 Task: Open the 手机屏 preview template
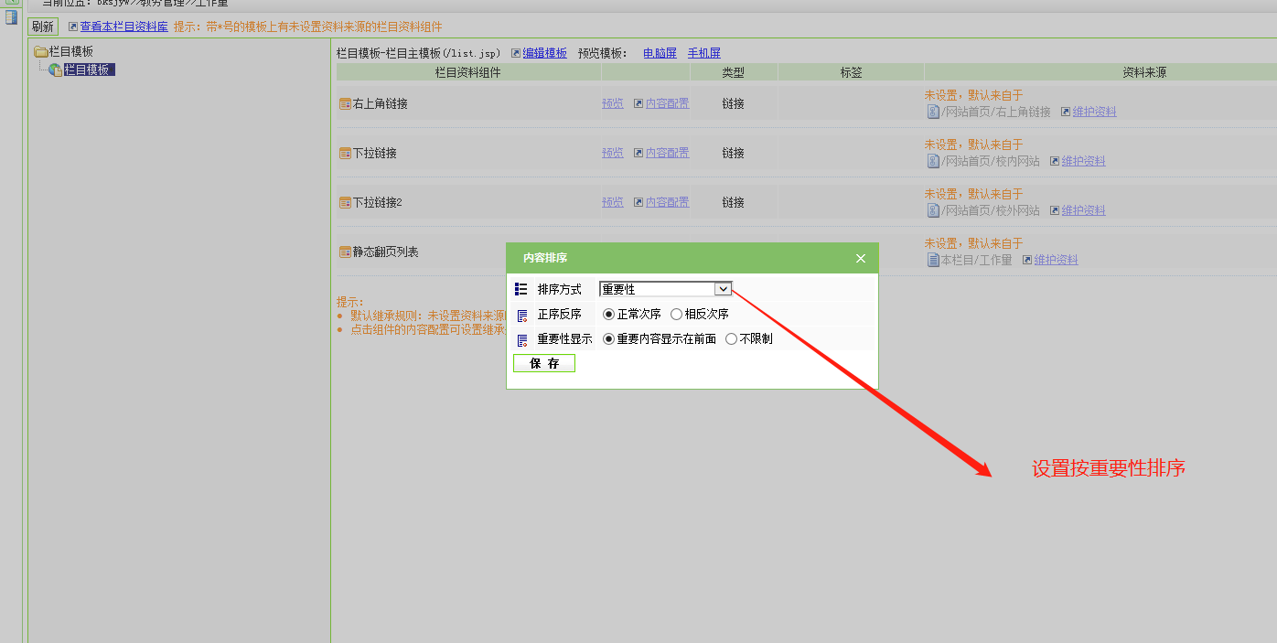click(x=703, y=53)
